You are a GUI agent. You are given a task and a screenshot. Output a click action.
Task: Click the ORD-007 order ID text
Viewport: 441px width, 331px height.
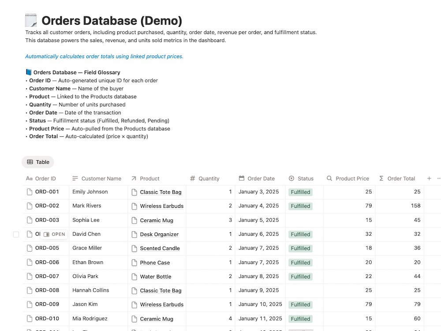[47, 276]
